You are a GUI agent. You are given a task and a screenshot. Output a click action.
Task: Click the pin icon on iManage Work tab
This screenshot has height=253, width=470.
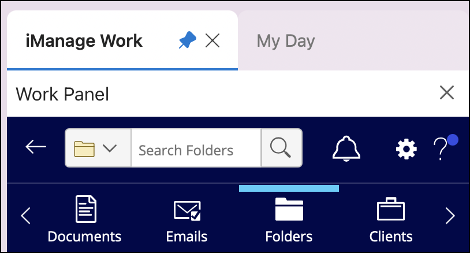tap(187, 40)
